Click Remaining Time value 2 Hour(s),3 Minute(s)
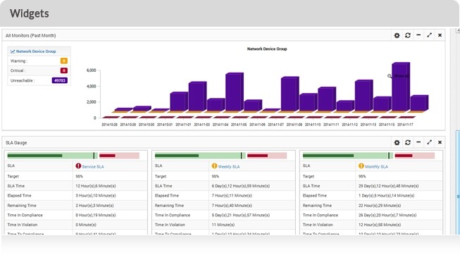The image size is (460, 260). (94, 206)
